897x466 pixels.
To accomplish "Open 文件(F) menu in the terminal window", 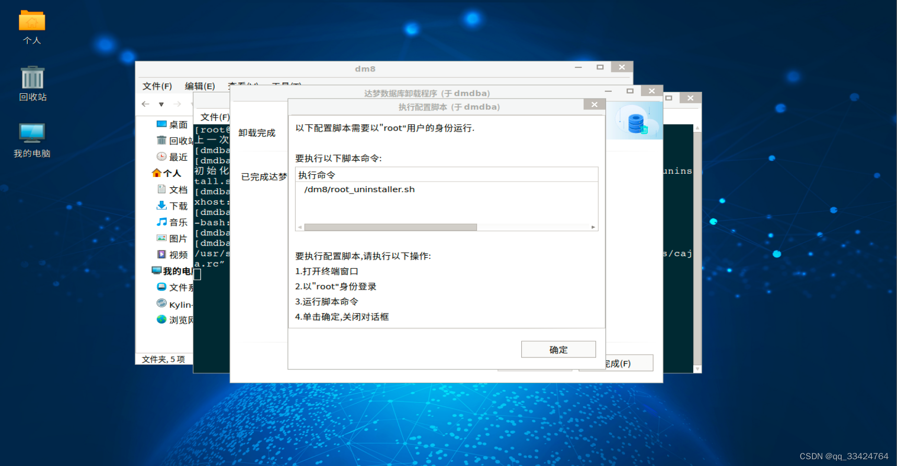I will pyautogui.click(x=215, y=117).
